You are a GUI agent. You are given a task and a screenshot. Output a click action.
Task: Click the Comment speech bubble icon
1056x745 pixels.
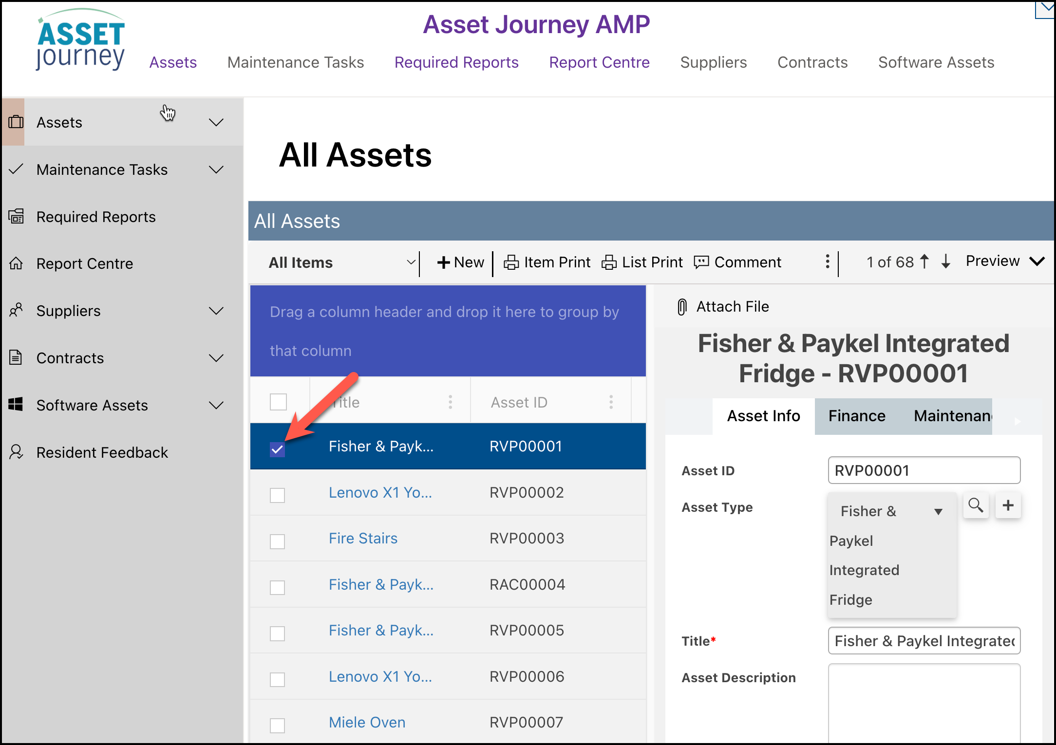point(701,262)
